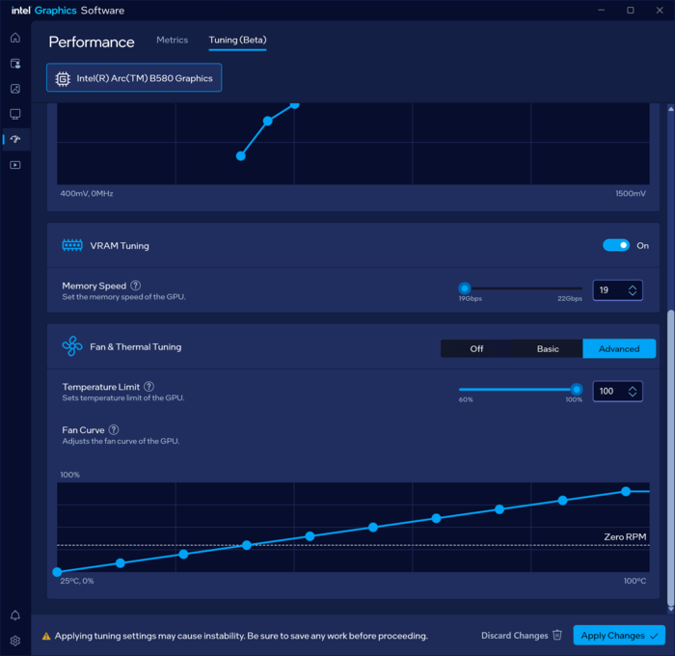Select Intel(R) Arc(TM) B580 Graphics device
The height and width of the screenshot is (656, 675).
pyautogui.click(x=134, y=78)
